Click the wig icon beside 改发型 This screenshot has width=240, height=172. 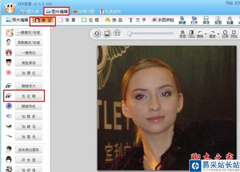point(9,160)
